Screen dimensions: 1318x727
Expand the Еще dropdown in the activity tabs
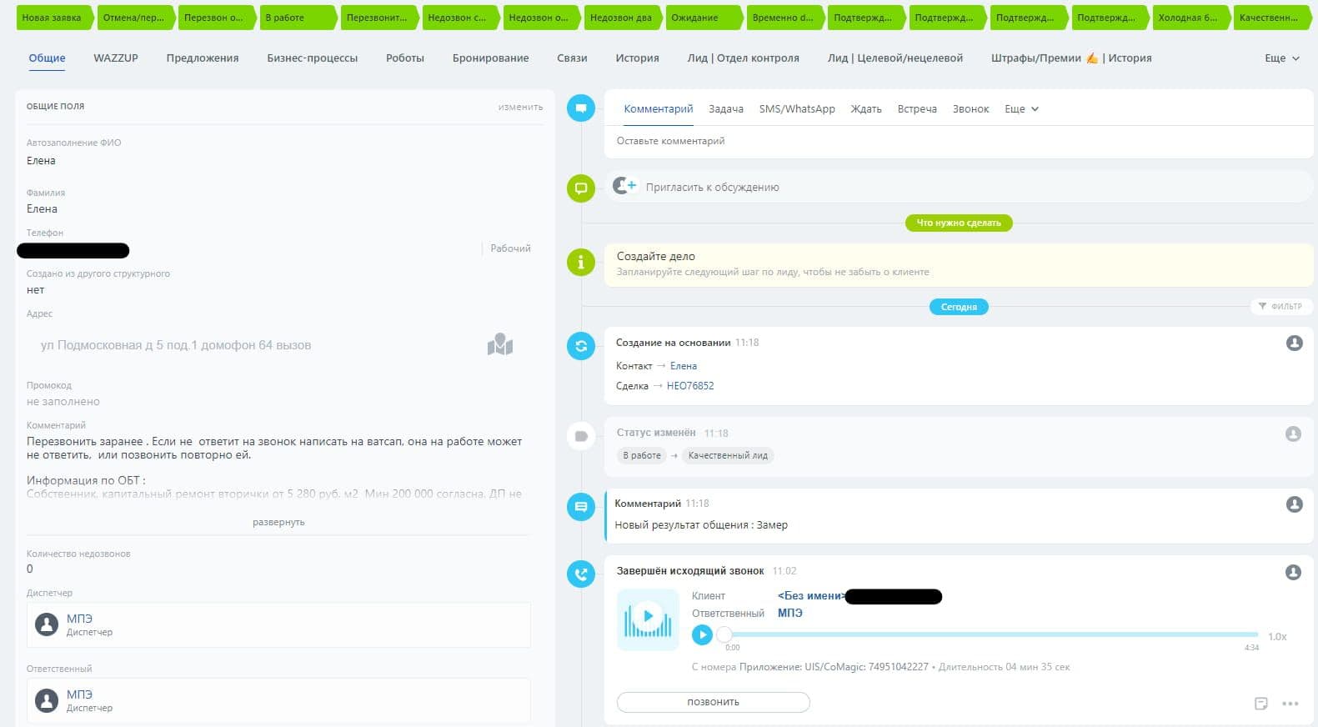click(x=1021, y=109)
